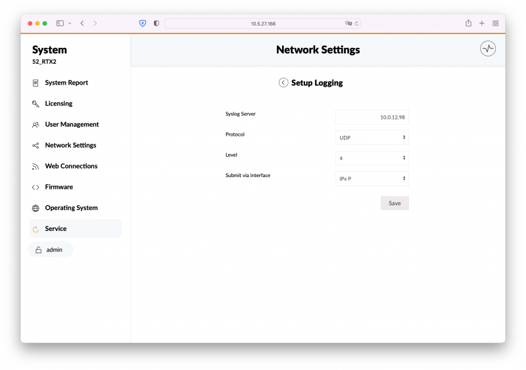Select the highlighted Service menu item

[x=76, y=229]
